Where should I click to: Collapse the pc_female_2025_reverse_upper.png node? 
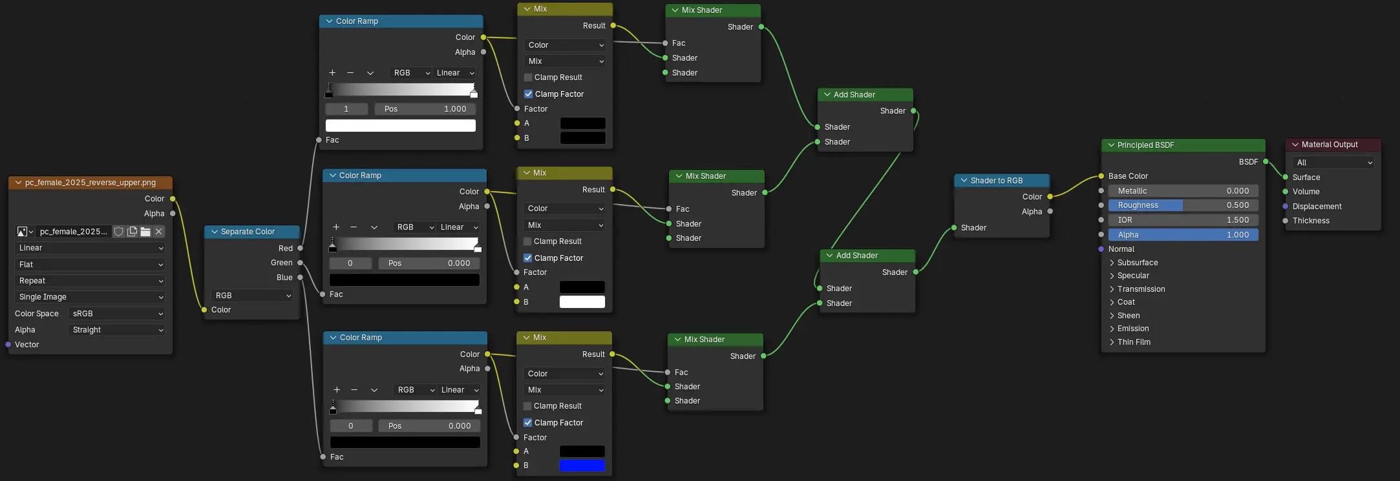point(19,183)
